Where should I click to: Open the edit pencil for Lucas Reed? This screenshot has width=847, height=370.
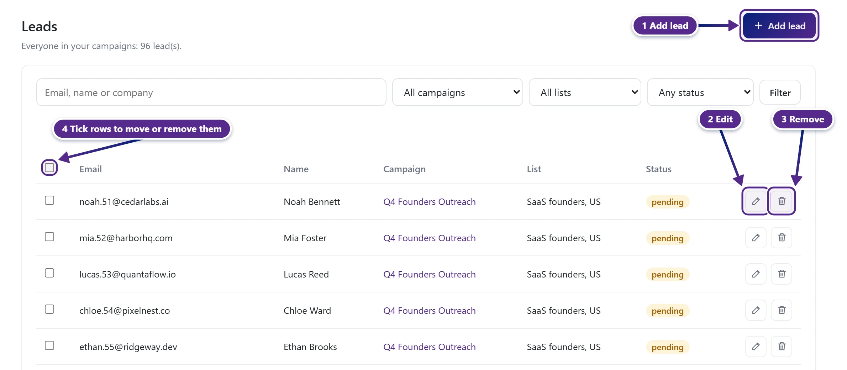[x=756, y=274]
